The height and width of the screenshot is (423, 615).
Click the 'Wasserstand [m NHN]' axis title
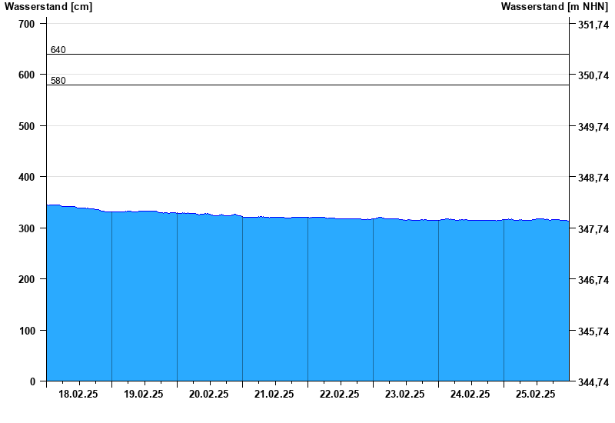(x=554, y=6)
